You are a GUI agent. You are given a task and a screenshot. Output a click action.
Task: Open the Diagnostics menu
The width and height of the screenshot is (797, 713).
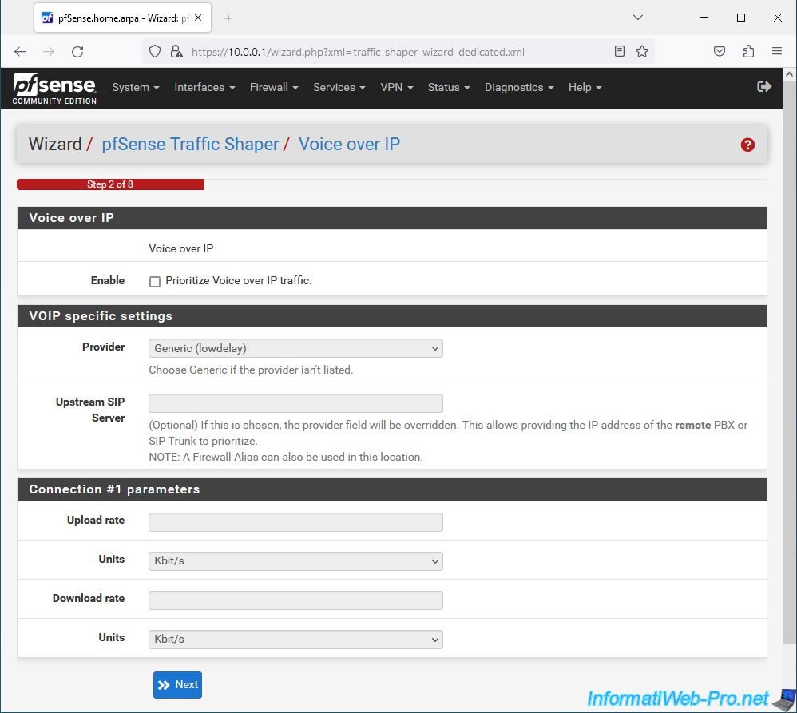click(518, 87)
